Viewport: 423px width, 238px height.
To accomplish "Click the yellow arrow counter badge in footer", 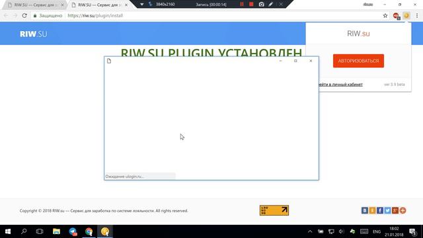I will [x=274, y=210].
